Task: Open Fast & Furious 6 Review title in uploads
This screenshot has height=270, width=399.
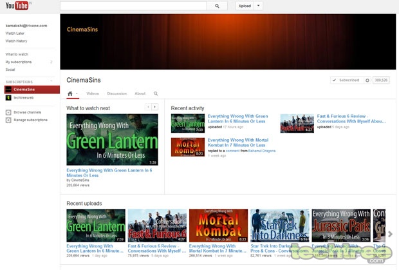Action: [x=157, y=248]
